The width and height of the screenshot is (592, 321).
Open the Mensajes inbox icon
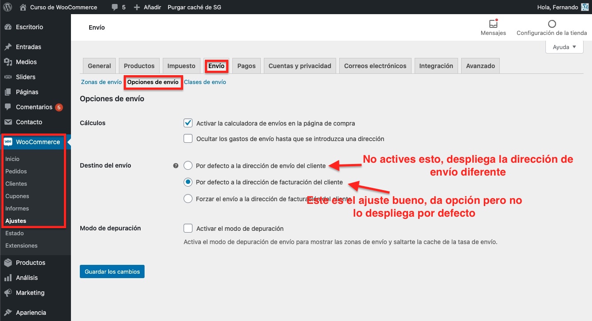(x=493, y=23)
